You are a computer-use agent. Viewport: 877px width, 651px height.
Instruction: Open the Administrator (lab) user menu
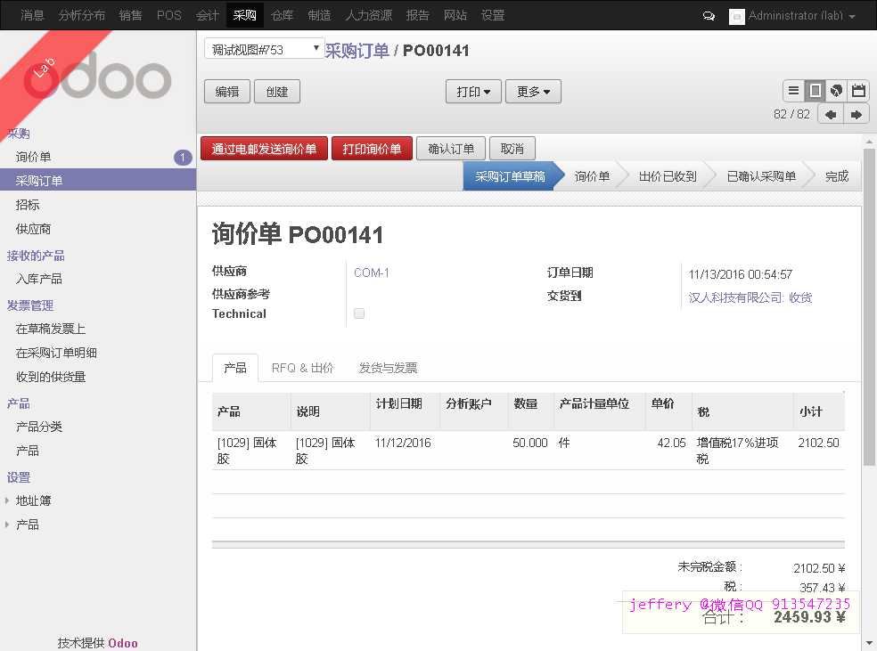(x=801, y=16)
